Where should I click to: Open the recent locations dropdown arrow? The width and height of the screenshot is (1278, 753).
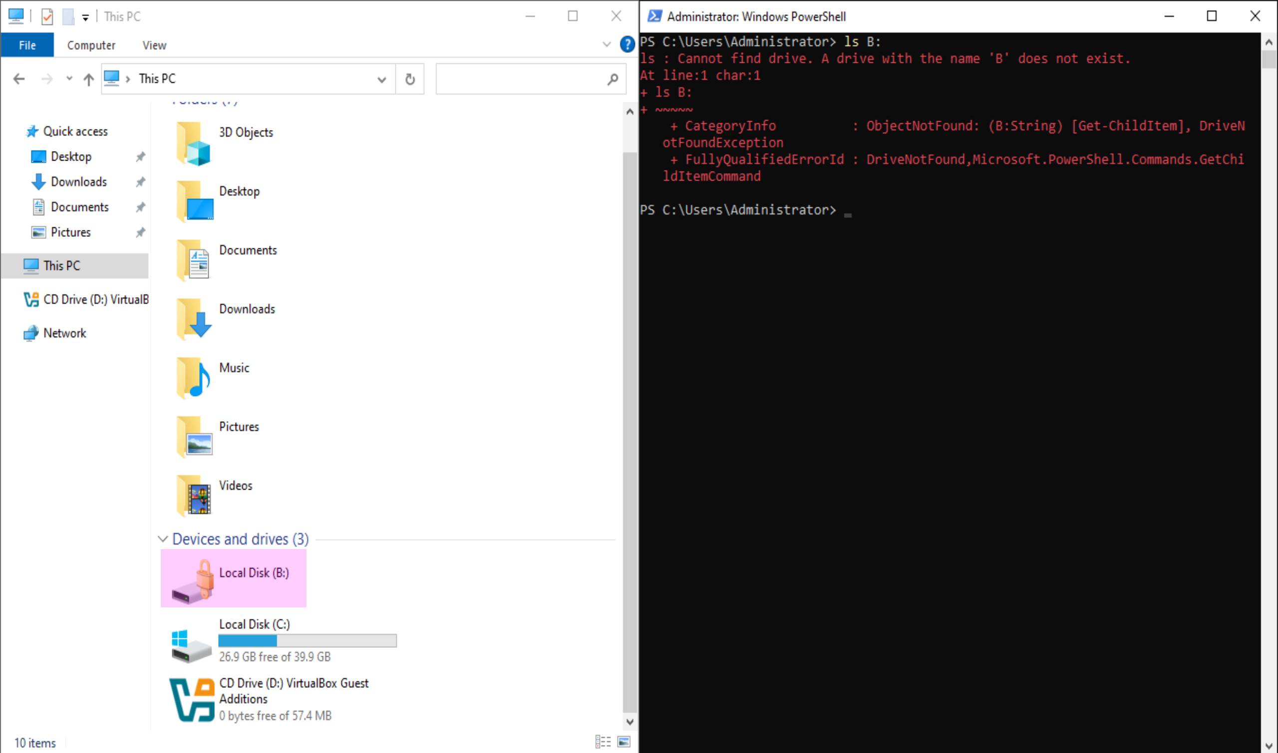[x=69, y=79]
